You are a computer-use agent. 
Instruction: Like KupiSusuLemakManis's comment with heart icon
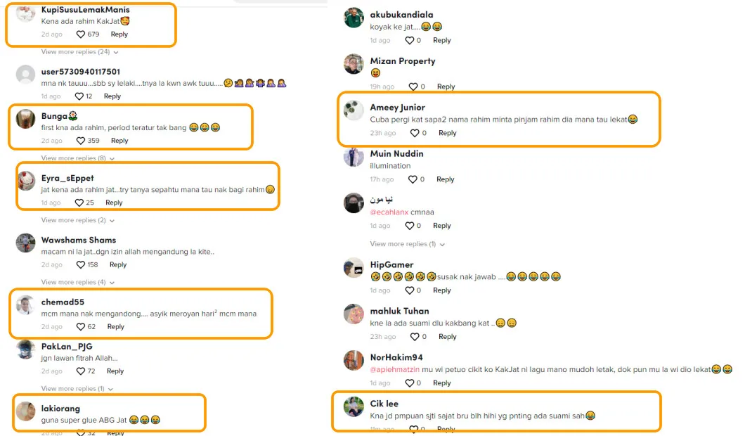click(81, 34)
